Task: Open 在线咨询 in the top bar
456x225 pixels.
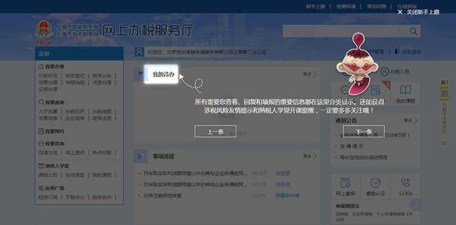Action: pyautogui.click(x=407, y=6)
